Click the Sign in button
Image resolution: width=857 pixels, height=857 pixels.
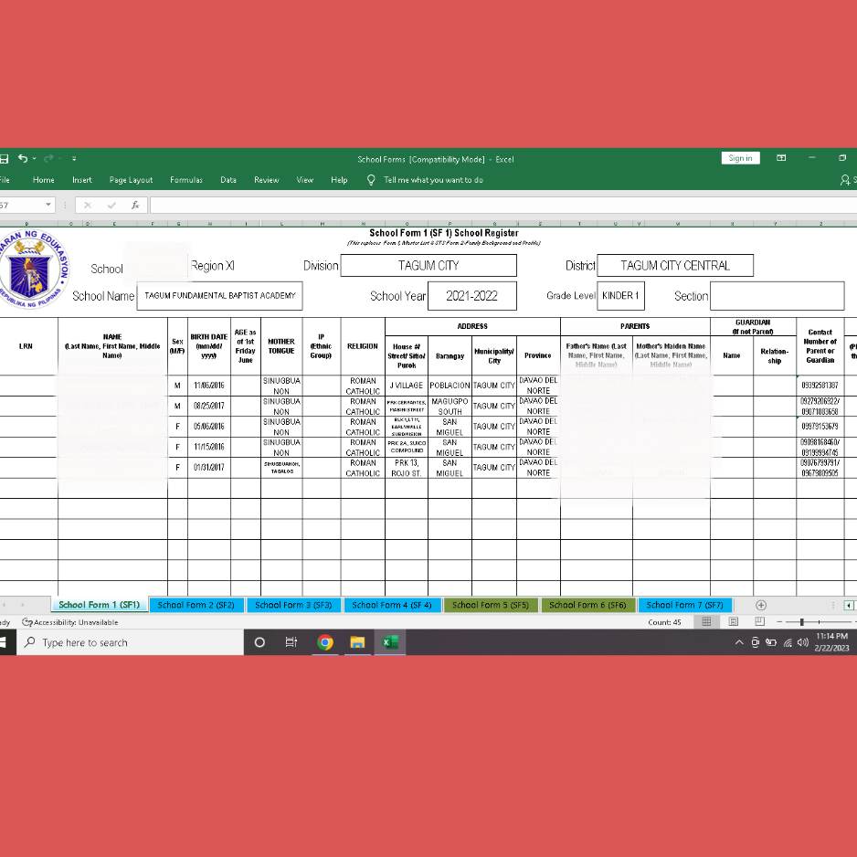(x=740, y=158)
